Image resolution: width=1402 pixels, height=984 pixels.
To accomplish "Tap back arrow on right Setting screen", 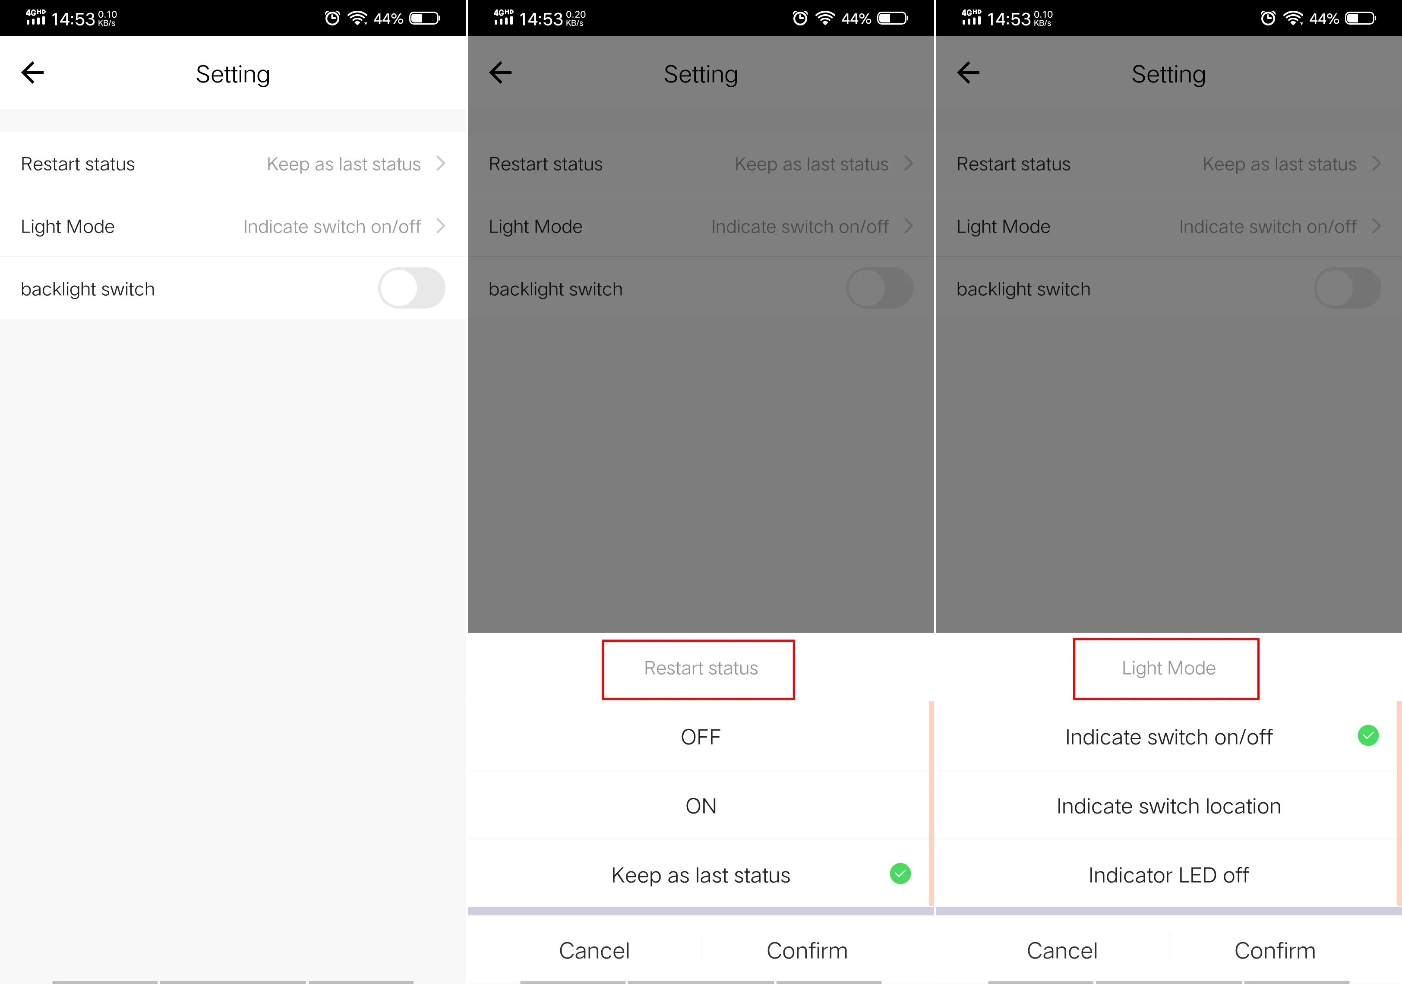I will (x=968, y=73).
